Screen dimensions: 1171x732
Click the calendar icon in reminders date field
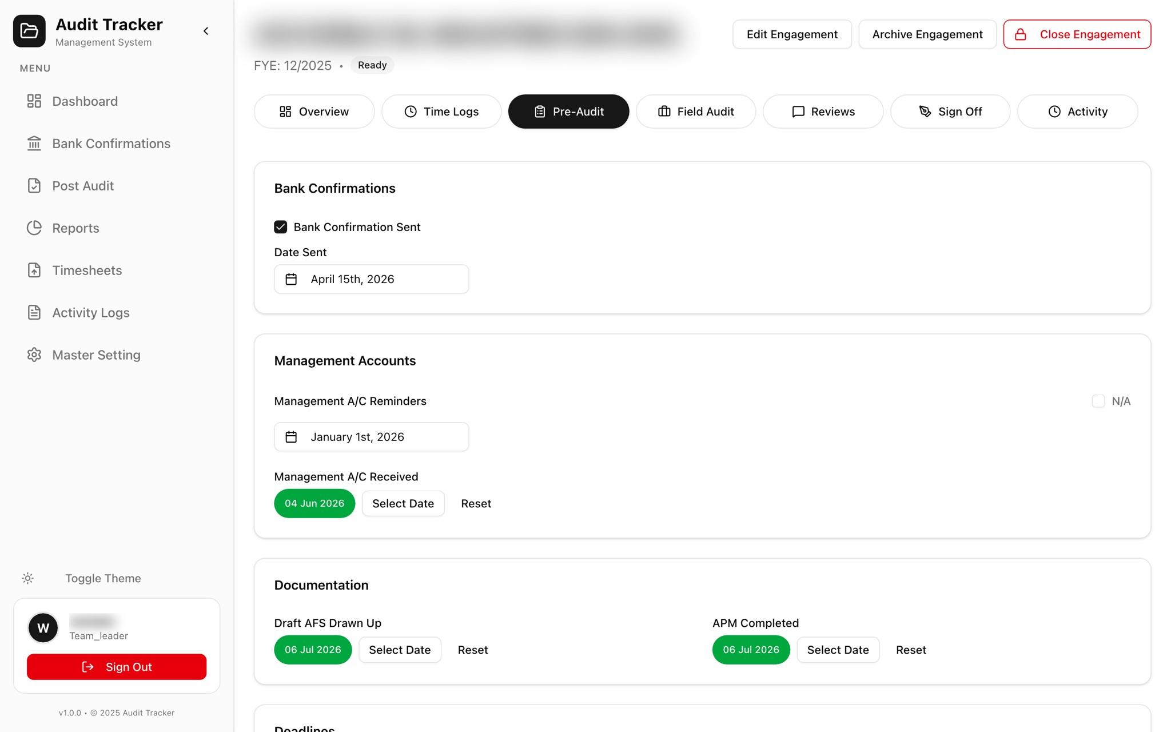point(291,437)
